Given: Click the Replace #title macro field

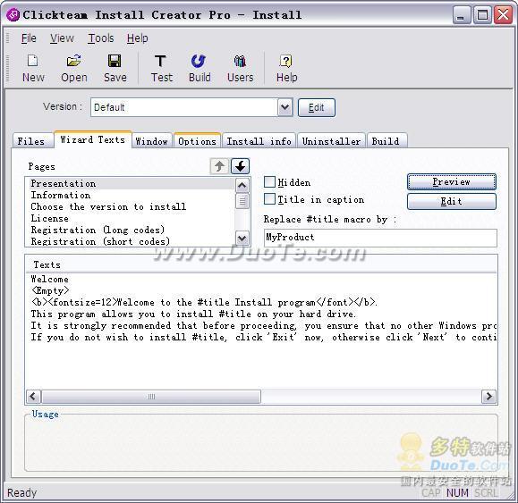Looking at the screenshot, I should pos(380,238).
